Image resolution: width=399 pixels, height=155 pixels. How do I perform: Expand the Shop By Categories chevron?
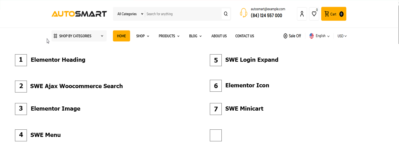[102, 36]
